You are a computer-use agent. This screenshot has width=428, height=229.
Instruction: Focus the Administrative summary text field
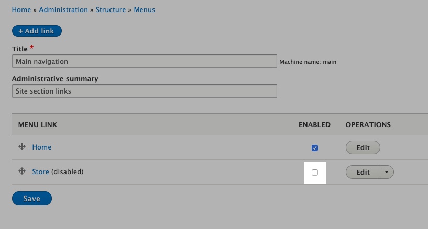[145, 91]
